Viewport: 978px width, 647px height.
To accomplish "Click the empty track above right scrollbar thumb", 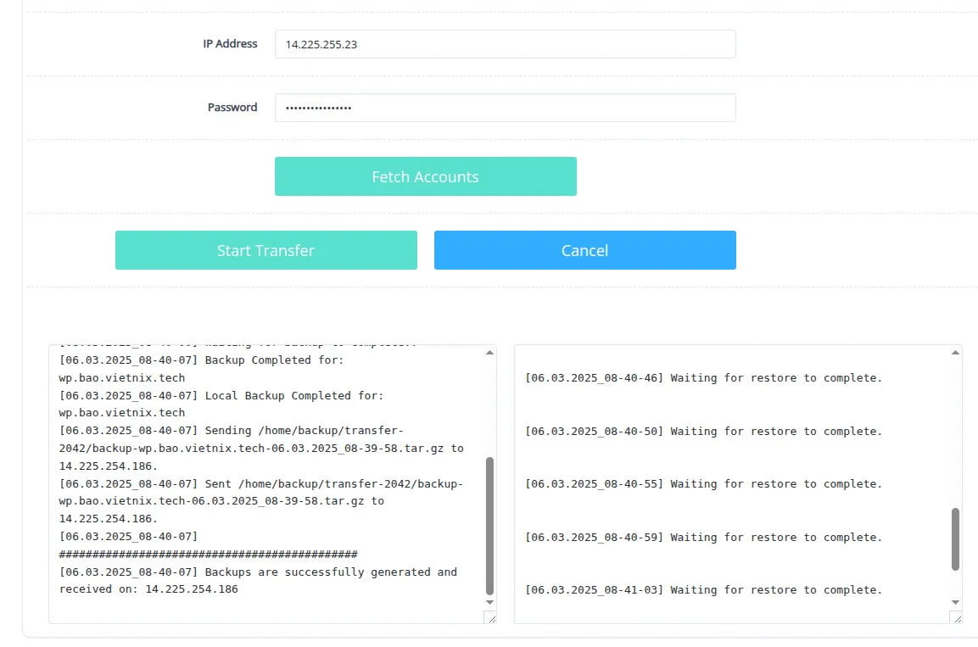I will tap(955, 432).
